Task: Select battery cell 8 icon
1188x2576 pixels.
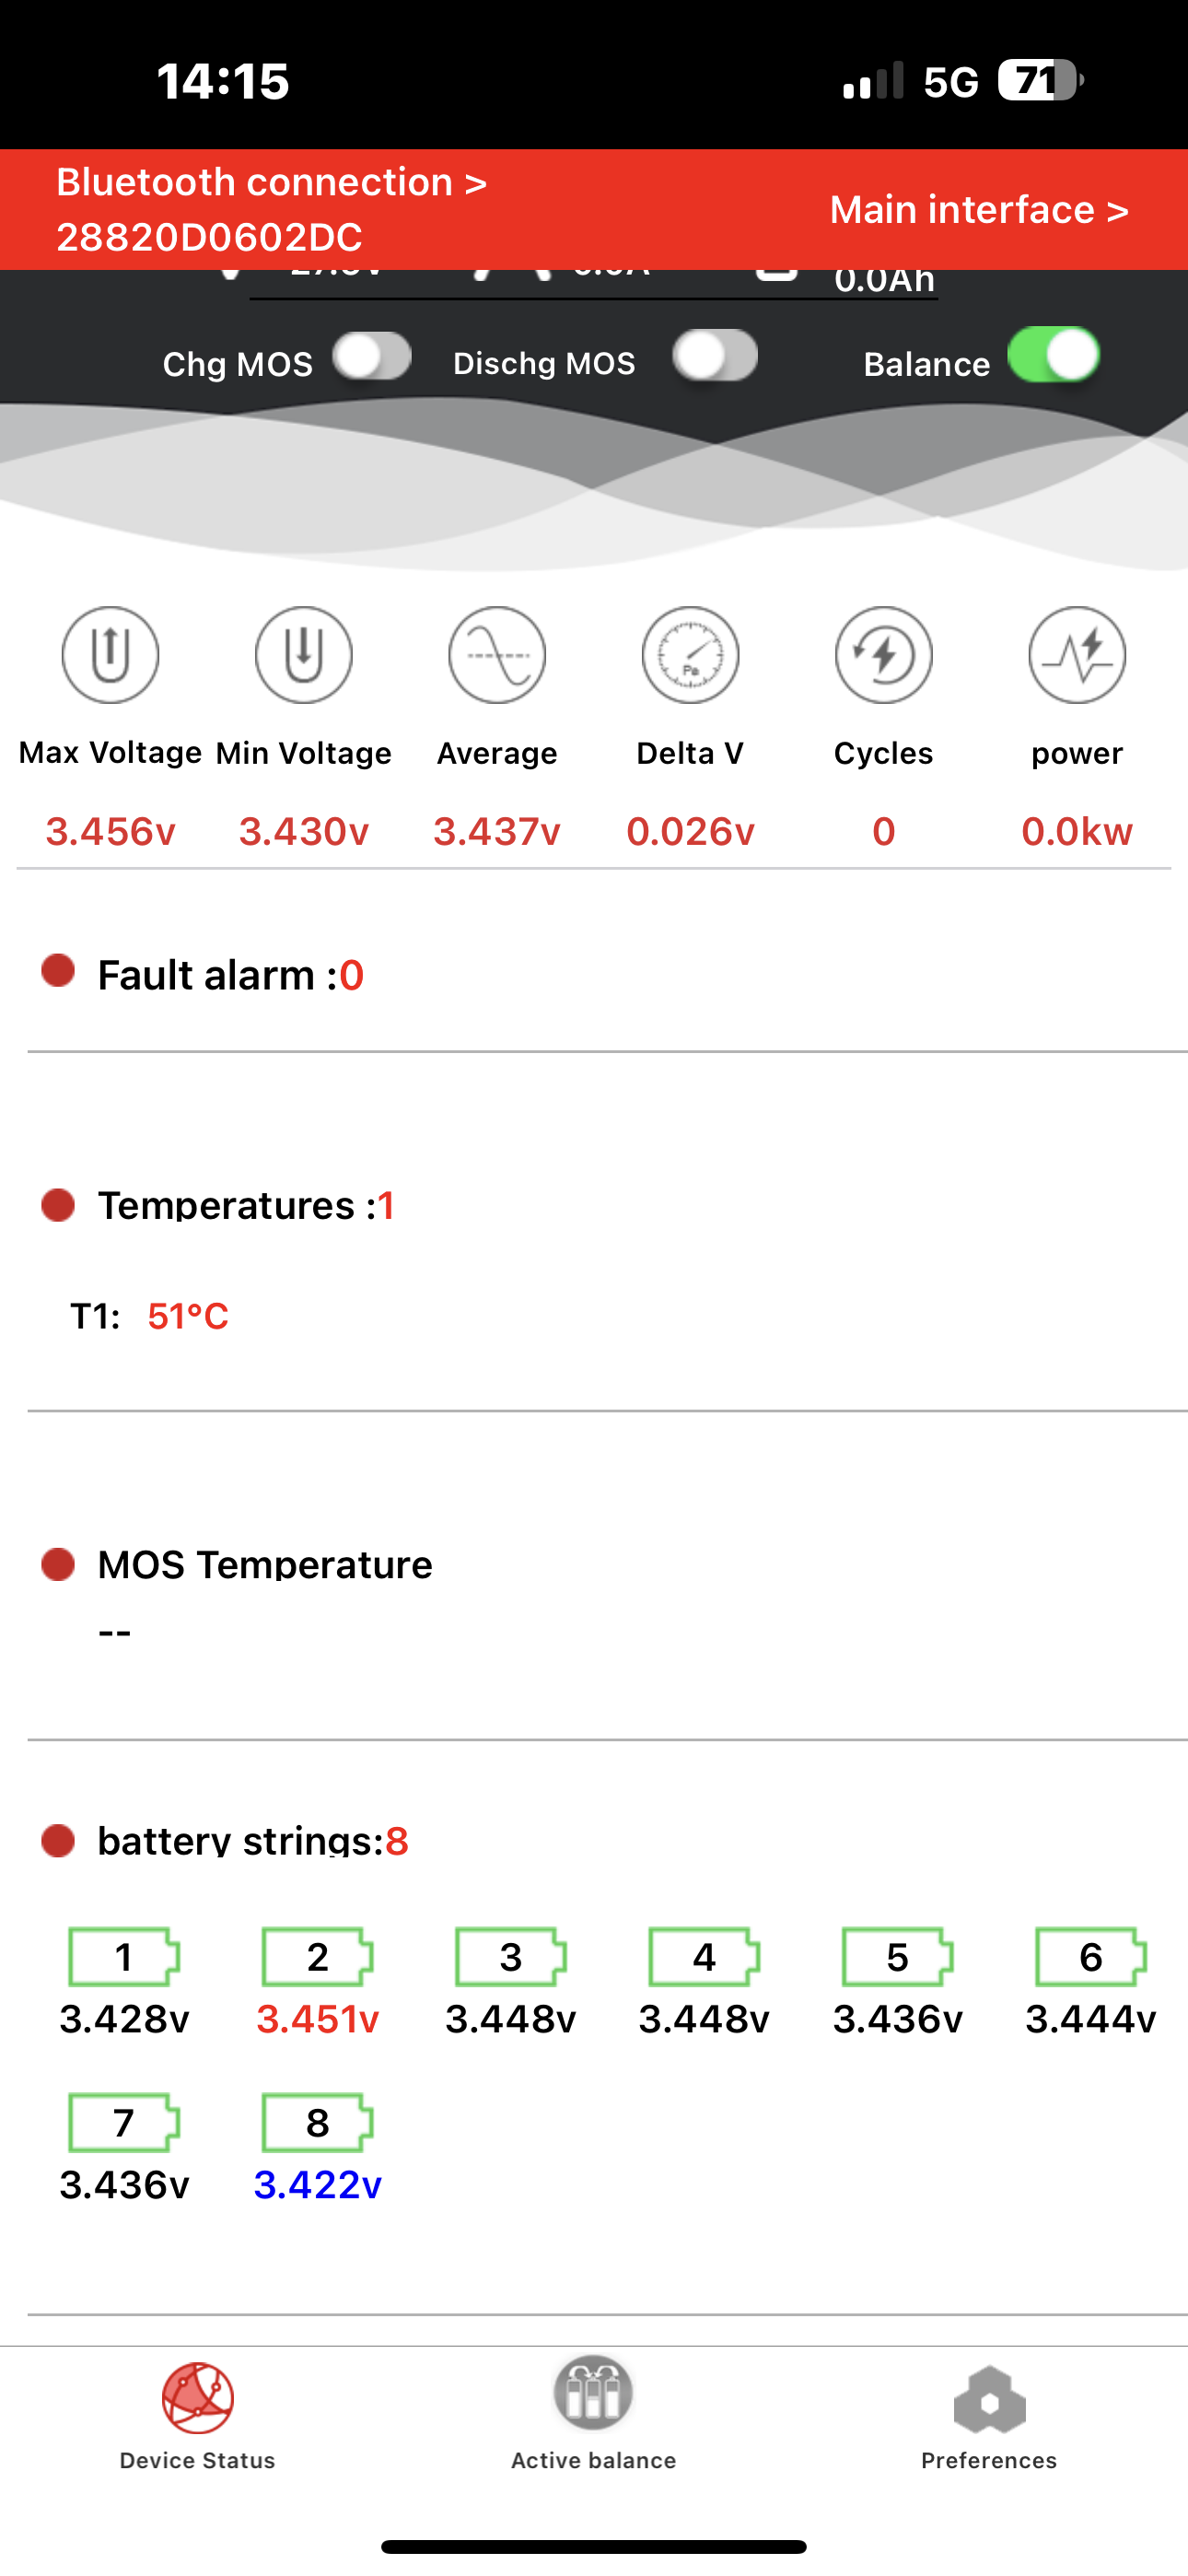Action: (317, 2122)
